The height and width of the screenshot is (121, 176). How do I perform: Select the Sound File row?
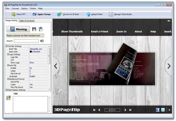pos(26,82)
